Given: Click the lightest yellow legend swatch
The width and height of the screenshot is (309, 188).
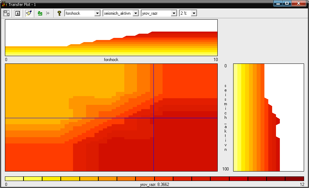Looking at the screenshot, I should pos(14,179).
